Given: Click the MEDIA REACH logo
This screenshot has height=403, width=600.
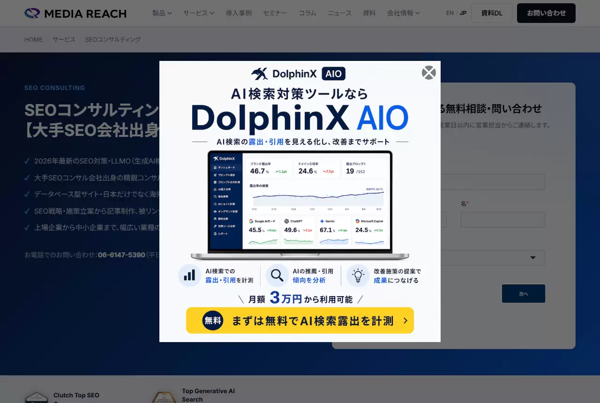Looking at the screenshot, I should point(75,13).
